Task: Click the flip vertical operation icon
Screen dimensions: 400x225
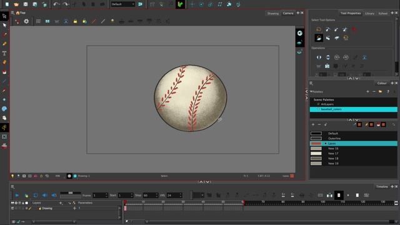Action: [327, 57]
